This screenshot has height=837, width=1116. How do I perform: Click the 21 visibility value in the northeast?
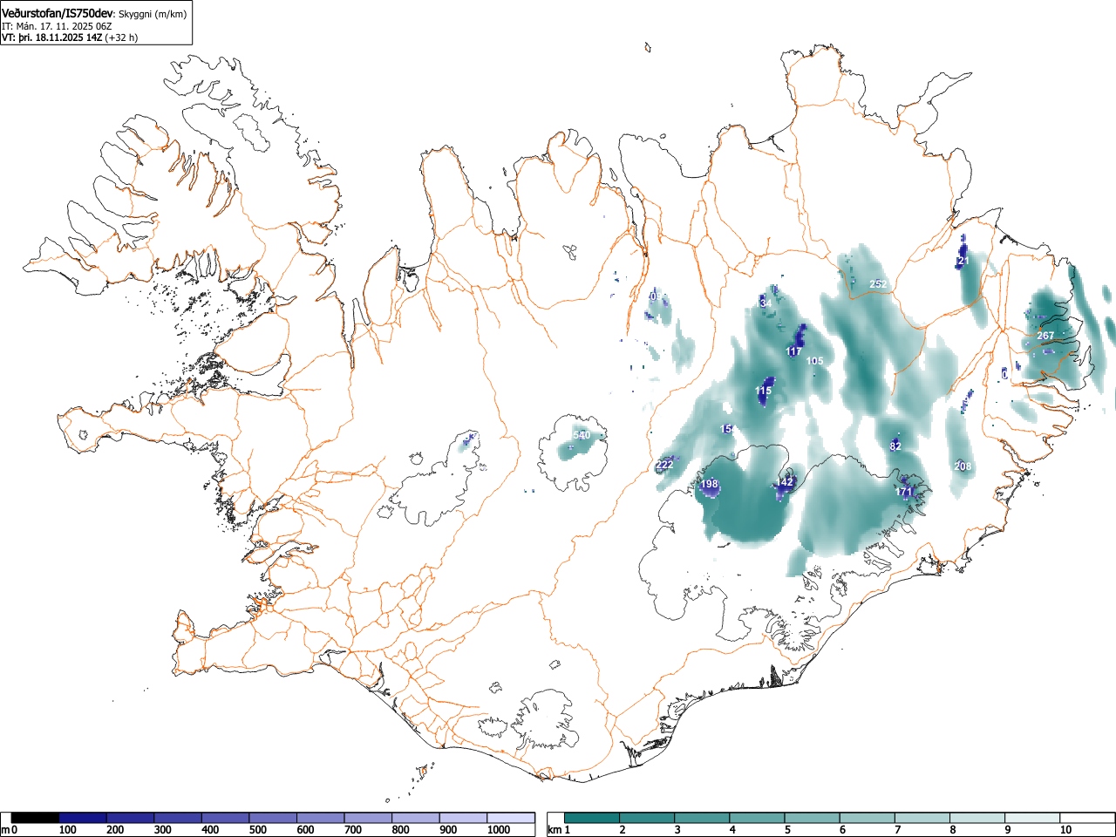tap(963, 261)
